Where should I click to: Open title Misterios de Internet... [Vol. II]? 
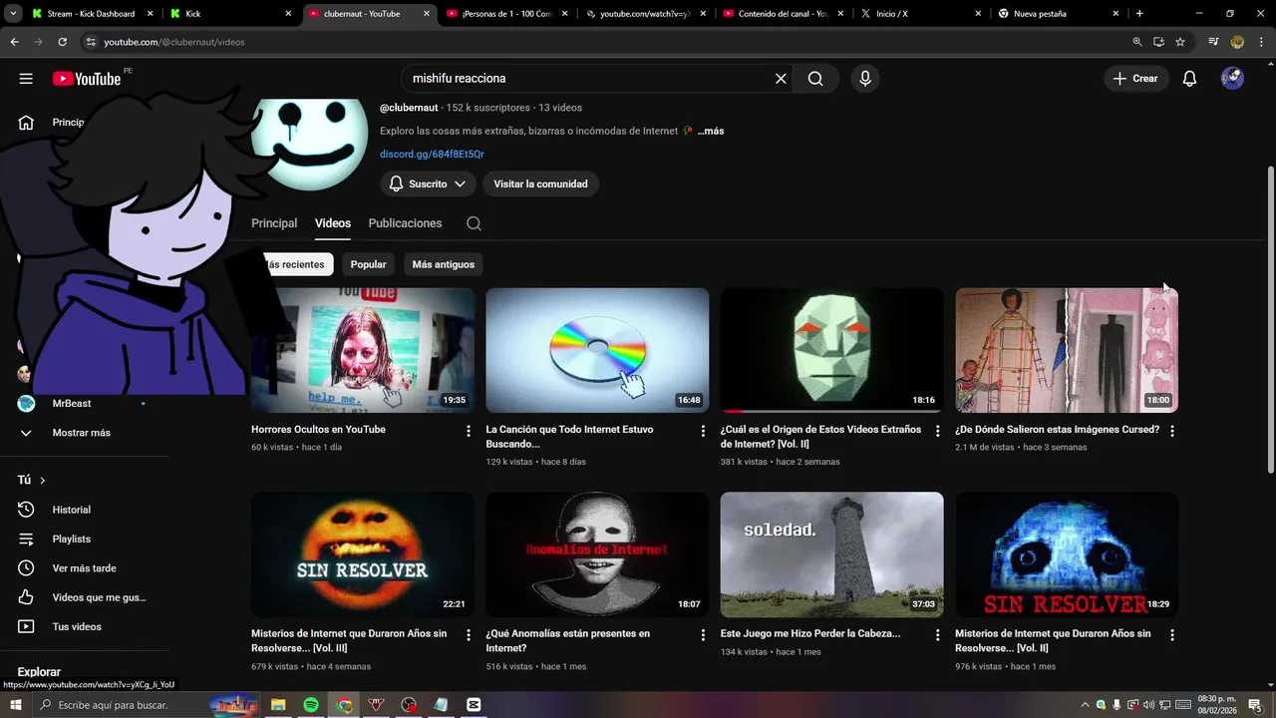1053,640
